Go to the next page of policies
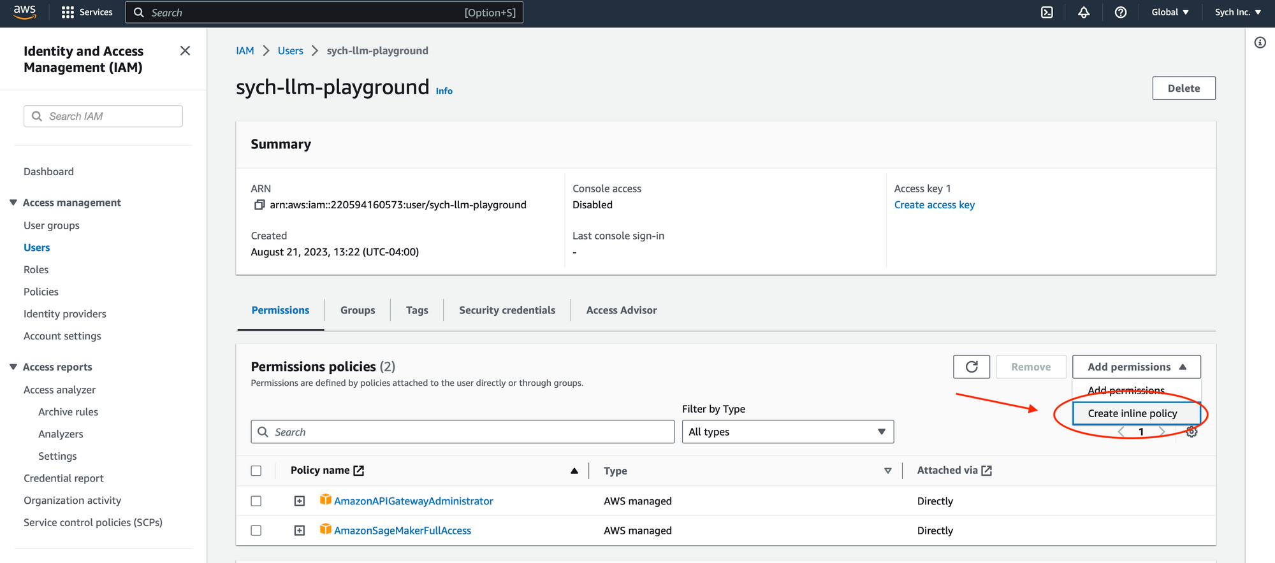 [x=1162, y=432]
